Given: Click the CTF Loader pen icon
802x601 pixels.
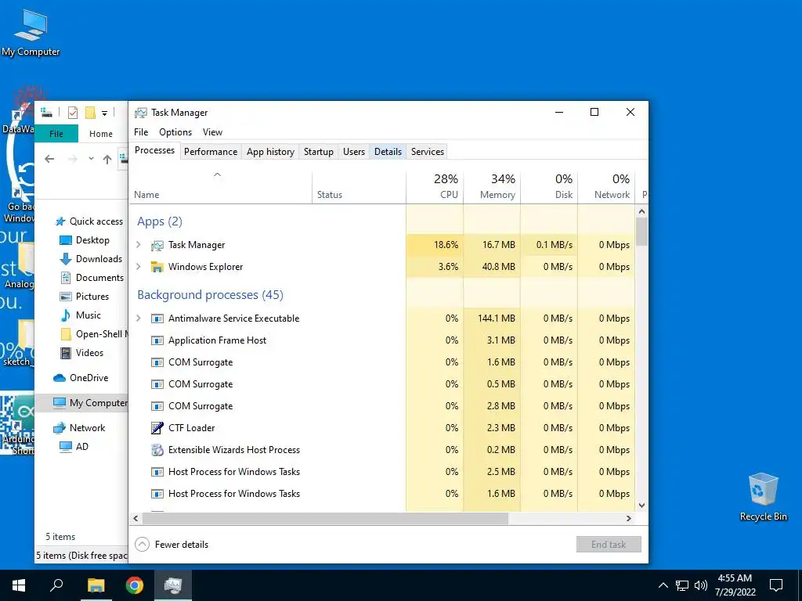Looking at the screenshot, I should point(157,428).
